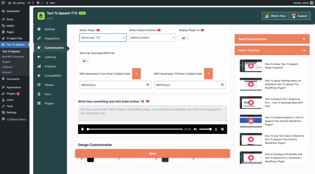Expand the Read Documentation panel
Screen dimensions: 315x174
click(x=272, y=39)
